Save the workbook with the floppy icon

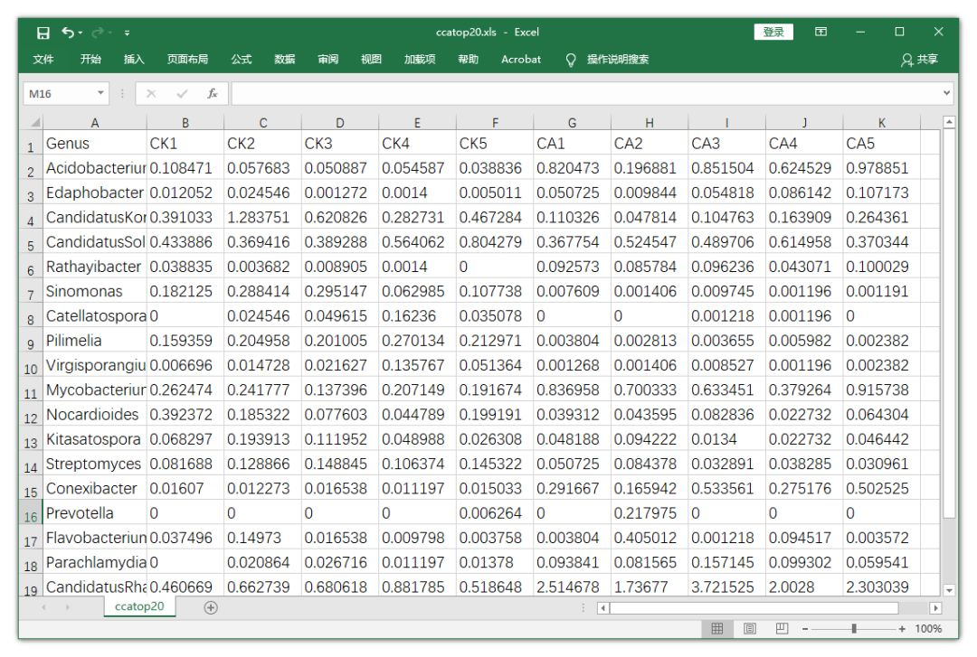pyautogui.click(x=43, y=33)
